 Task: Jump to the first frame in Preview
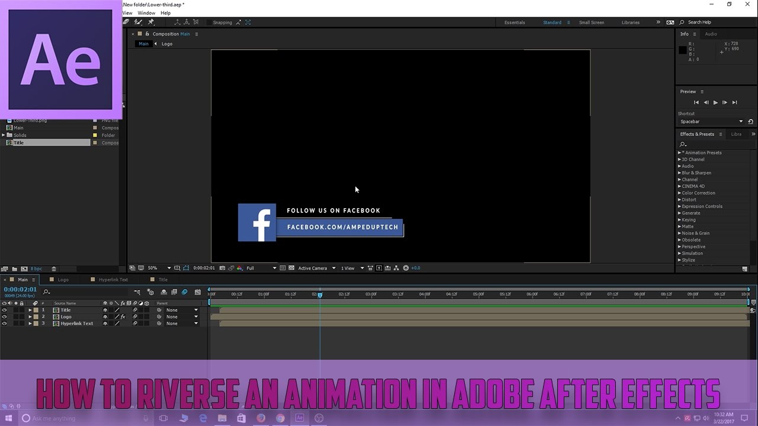point(696,102)
